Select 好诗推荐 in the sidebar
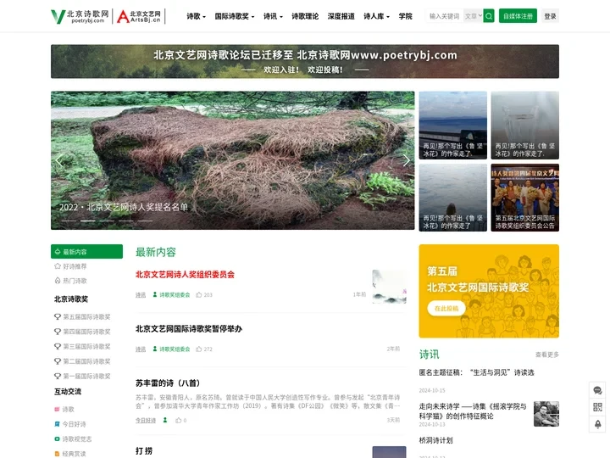Screen dimensions: 610x458 (x=75, y=266)
